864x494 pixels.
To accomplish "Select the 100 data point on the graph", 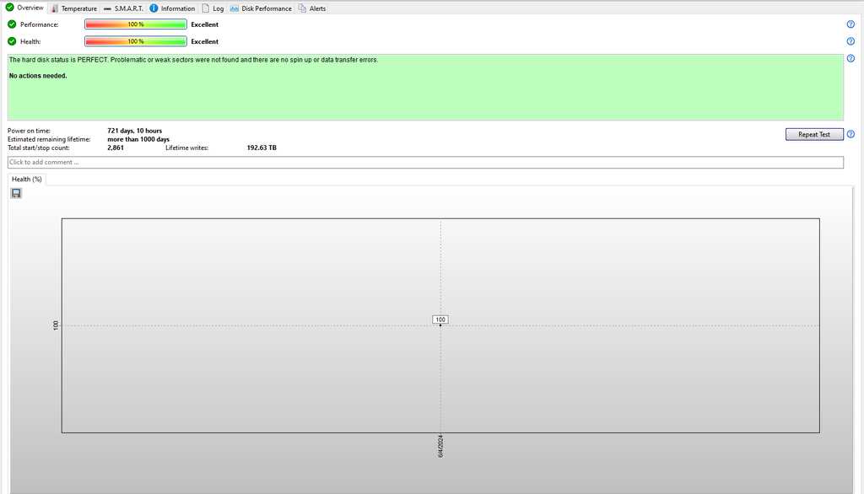I will tap(440, 325).
